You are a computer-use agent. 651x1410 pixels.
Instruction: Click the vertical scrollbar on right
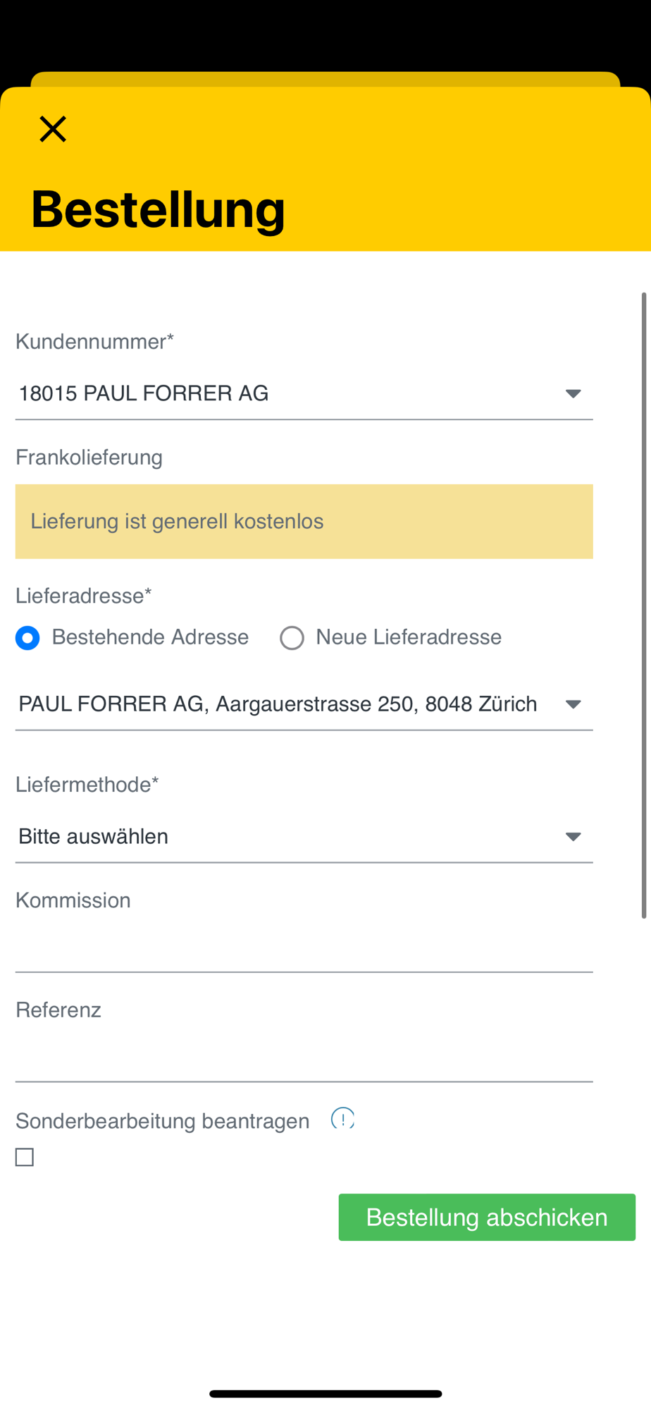pyautogui.click(x=644, y=606)
